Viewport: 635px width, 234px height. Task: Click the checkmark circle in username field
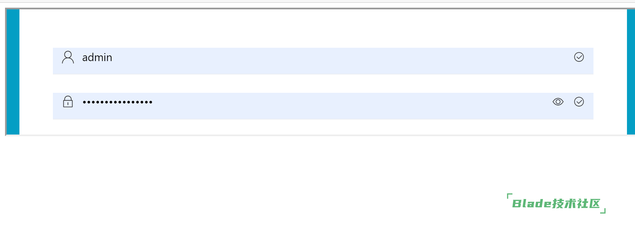click(579, 57)
